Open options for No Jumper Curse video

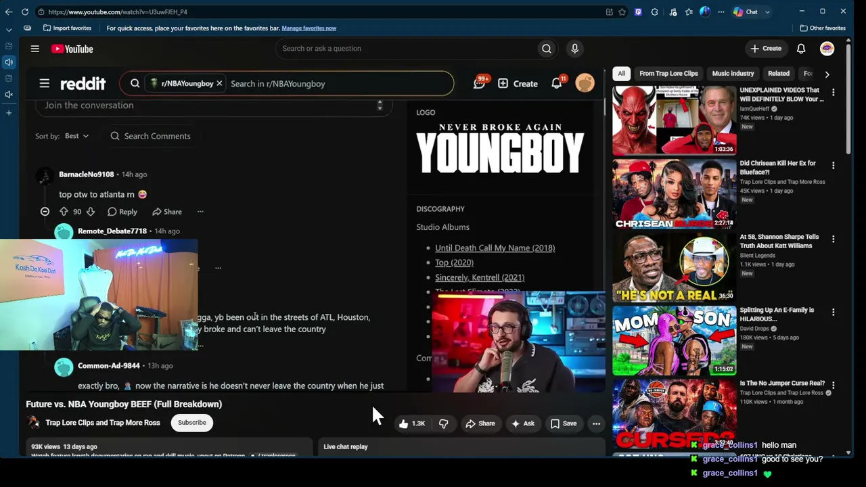click(x=833, y=386)
